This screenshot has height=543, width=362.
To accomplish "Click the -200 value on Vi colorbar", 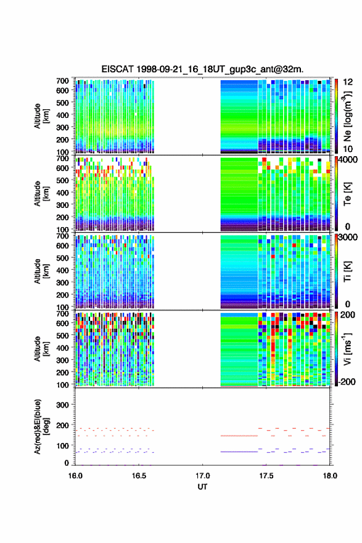I will tap(347, 381).
